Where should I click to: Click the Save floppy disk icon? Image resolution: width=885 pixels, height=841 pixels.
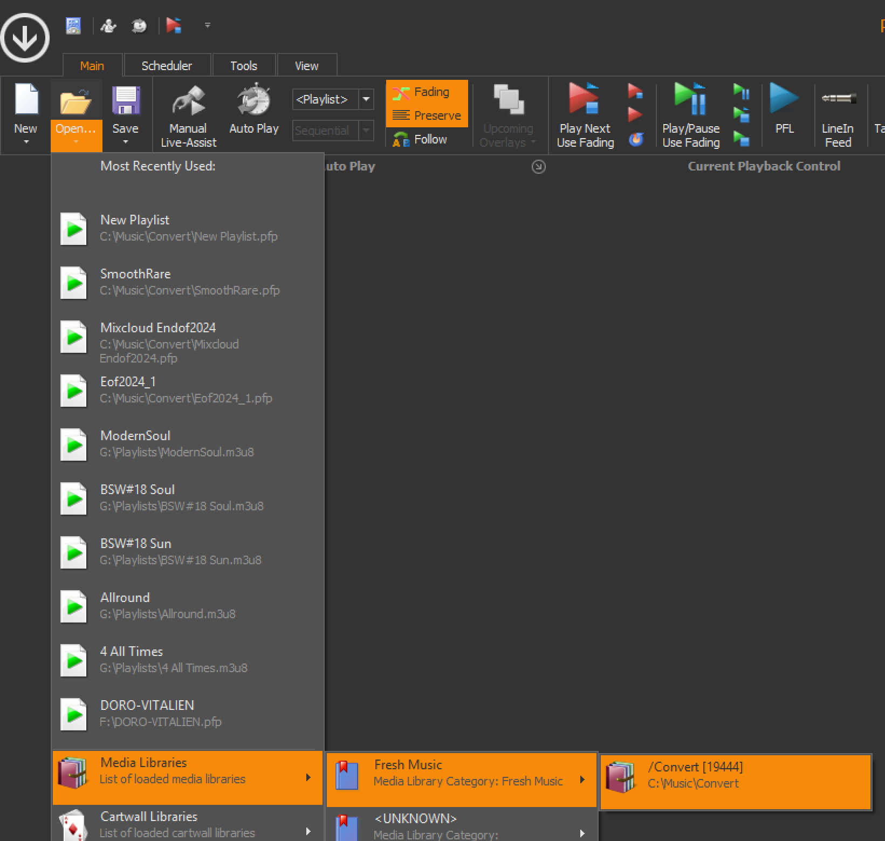tap(126, 101)
